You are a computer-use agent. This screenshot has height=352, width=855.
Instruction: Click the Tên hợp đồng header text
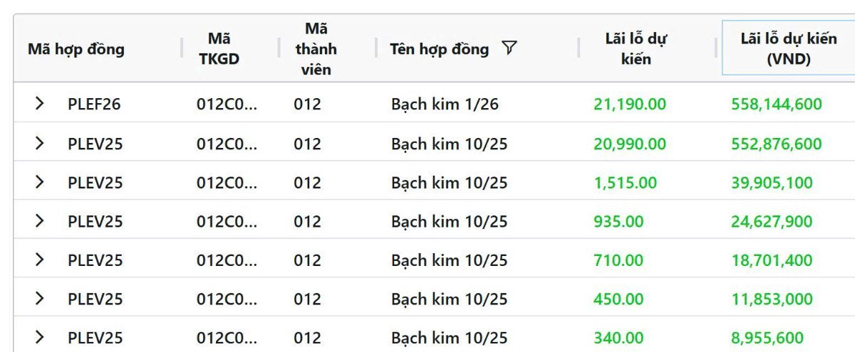(x=440, y=49)
